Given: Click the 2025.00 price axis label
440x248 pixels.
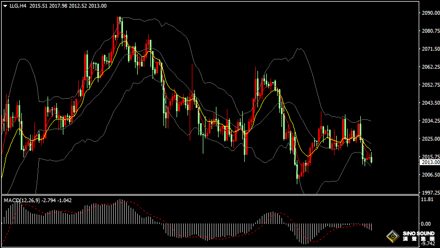Looking at the screenshot, I should 429,139.
